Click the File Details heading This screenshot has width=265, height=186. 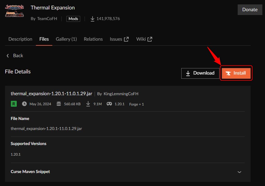[18, 72]
